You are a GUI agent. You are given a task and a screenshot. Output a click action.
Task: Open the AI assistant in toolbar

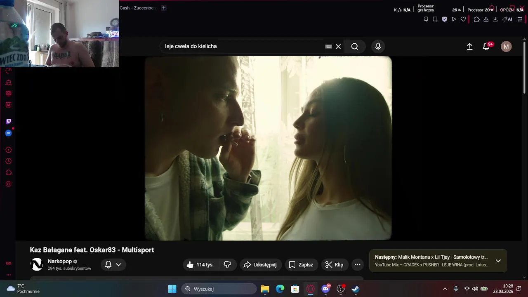[507, 19]
